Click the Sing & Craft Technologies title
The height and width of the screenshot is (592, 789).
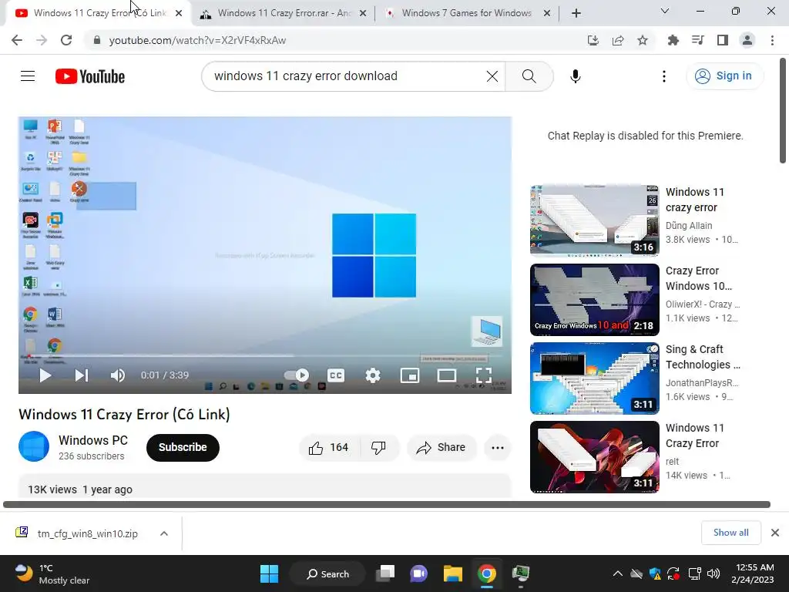click(703, 357)
